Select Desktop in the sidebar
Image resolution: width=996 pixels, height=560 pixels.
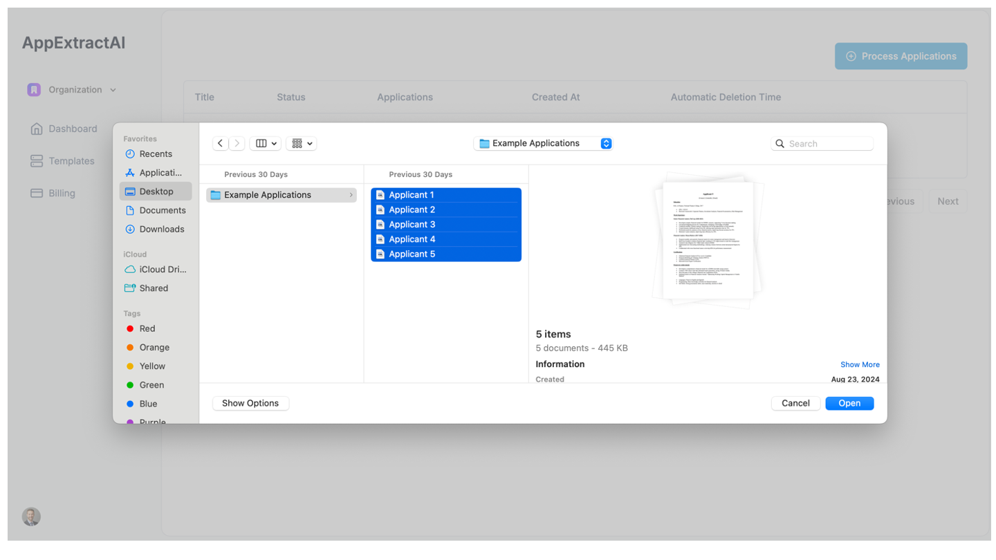pos(156,192)
